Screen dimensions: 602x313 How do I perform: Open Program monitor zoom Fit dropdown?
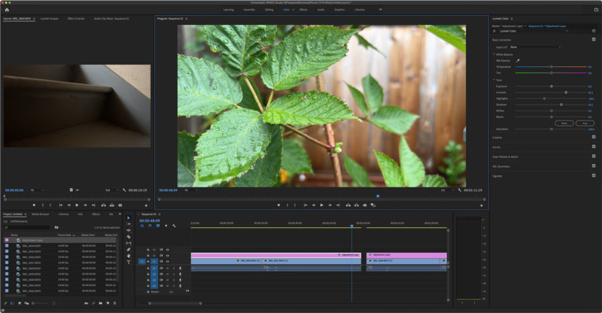click(191, 190)
